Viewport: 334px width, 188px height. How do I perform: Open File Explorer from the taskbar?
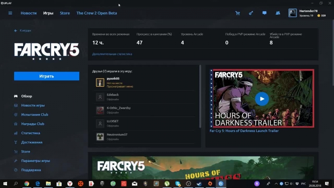(x=48, y=183)
